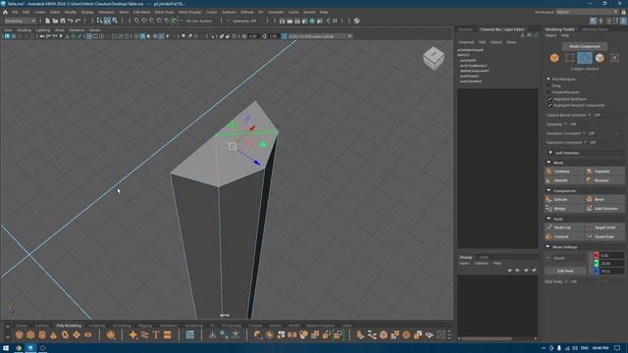
Task: Expand Soft Selection section
Action: pyautogui.click(x=550, y=153)
